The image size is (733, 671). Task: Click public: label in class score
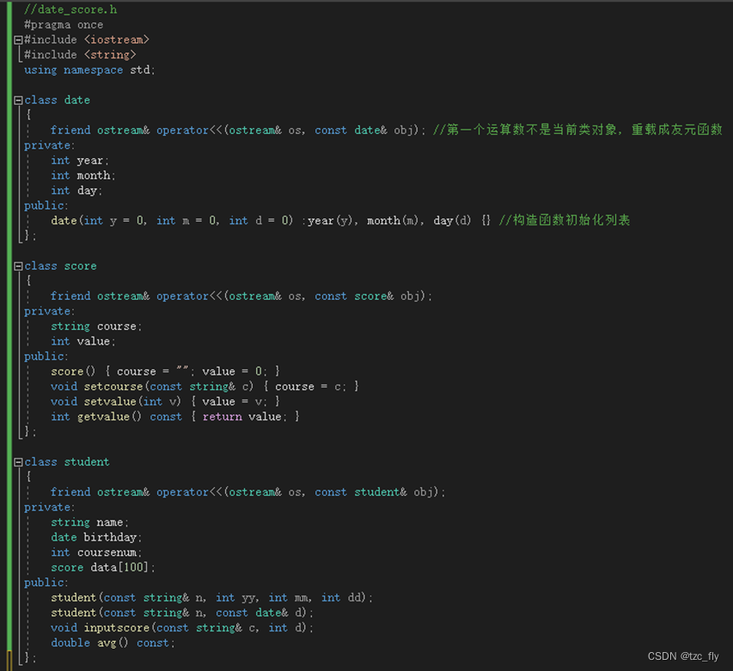(46, 357)
